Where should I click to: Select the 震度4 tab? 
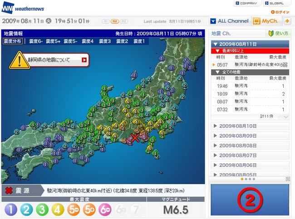point(88,41)
